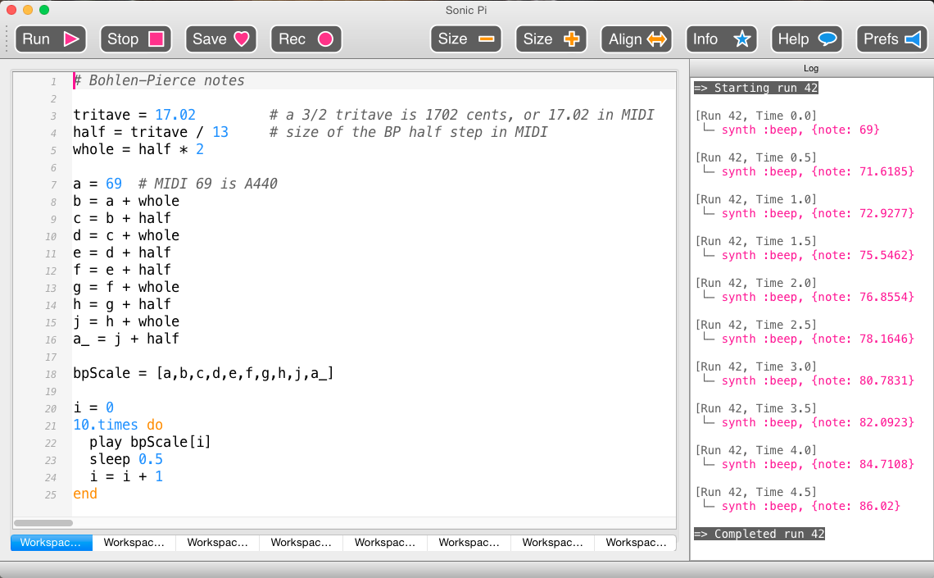Screen dimensions: 934x578
Task: Click the log line with note 71.6185
Action: tap(818, 171)
